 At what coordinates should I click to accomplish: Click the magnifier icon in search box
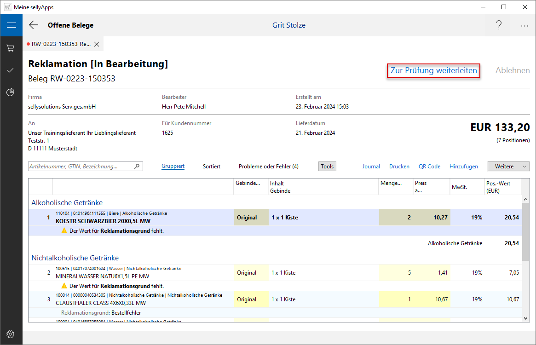[x=137, y=167]
